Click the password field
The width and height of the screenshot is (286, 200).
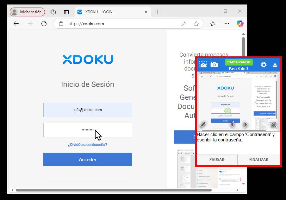88,130
